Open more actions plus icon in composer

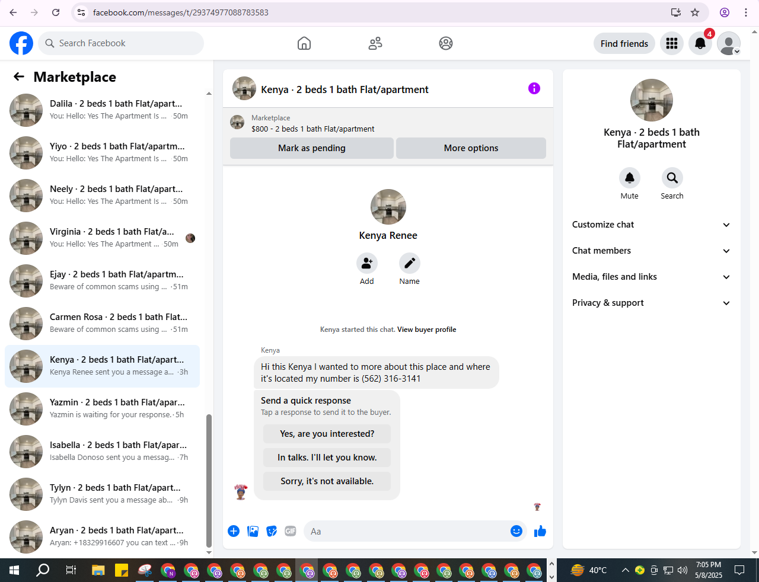coord(234,531)
